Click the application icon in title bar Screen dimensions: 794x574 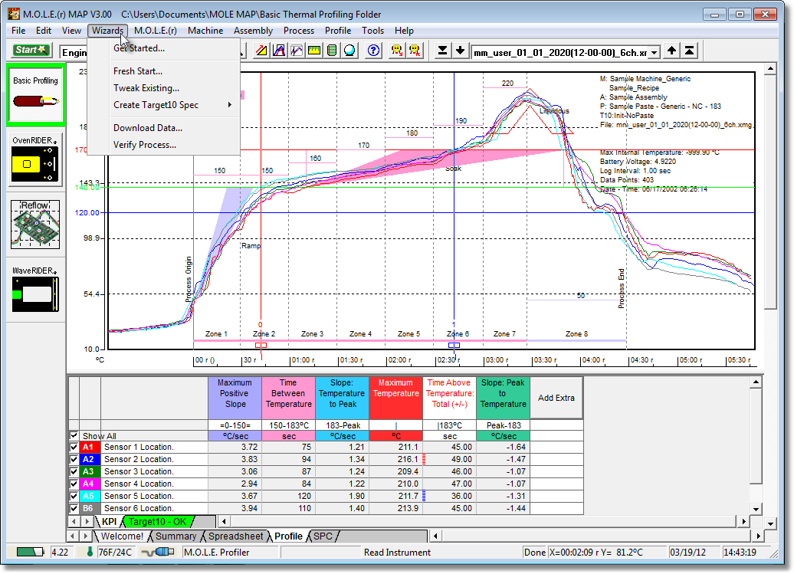[x=14, y=14]
